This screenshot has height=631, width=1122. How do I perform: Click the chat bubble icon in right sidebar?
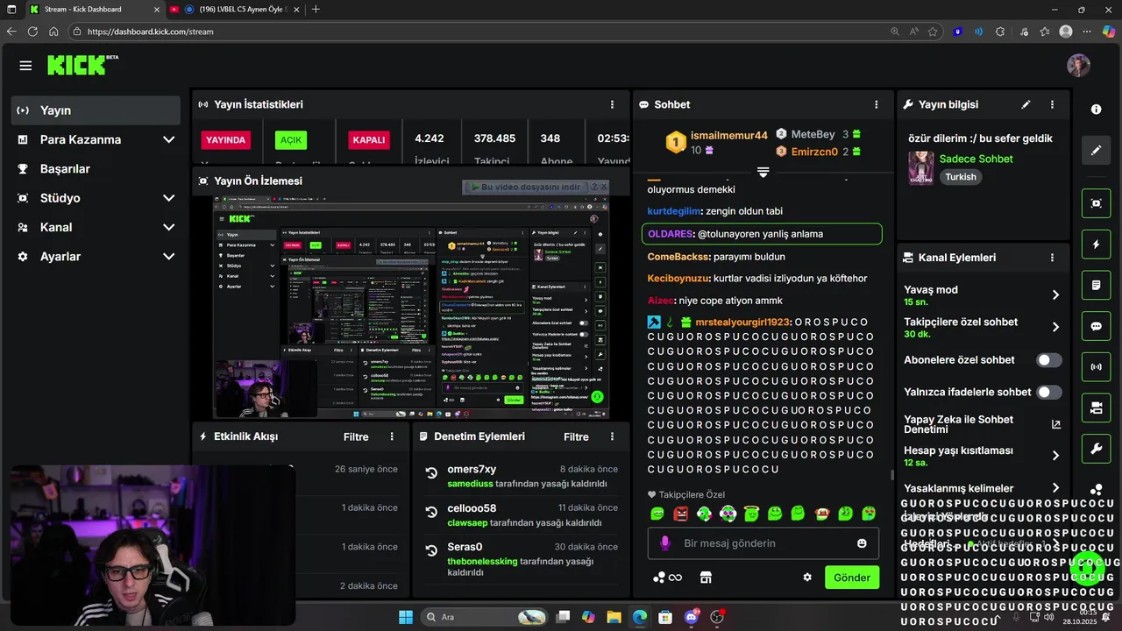(1096, 326)
